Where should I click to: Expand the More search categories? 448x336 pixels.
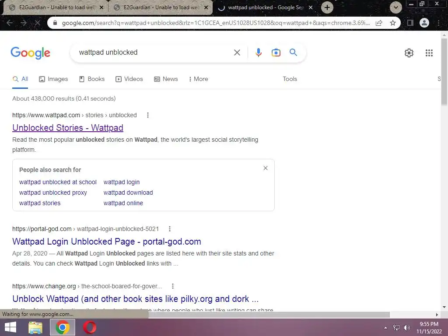[x=198, y=79]
